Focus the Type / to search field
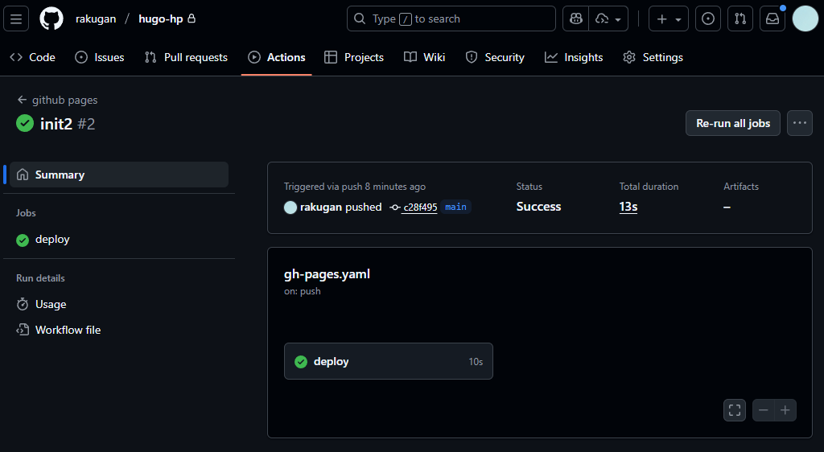824x452 pixels. (x=451, y=18)
